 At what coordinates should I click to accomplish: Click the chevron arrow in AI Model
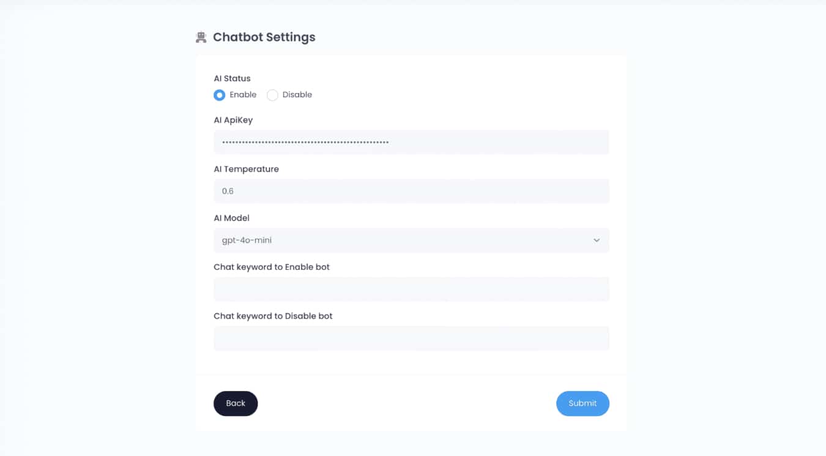[597, 241]
